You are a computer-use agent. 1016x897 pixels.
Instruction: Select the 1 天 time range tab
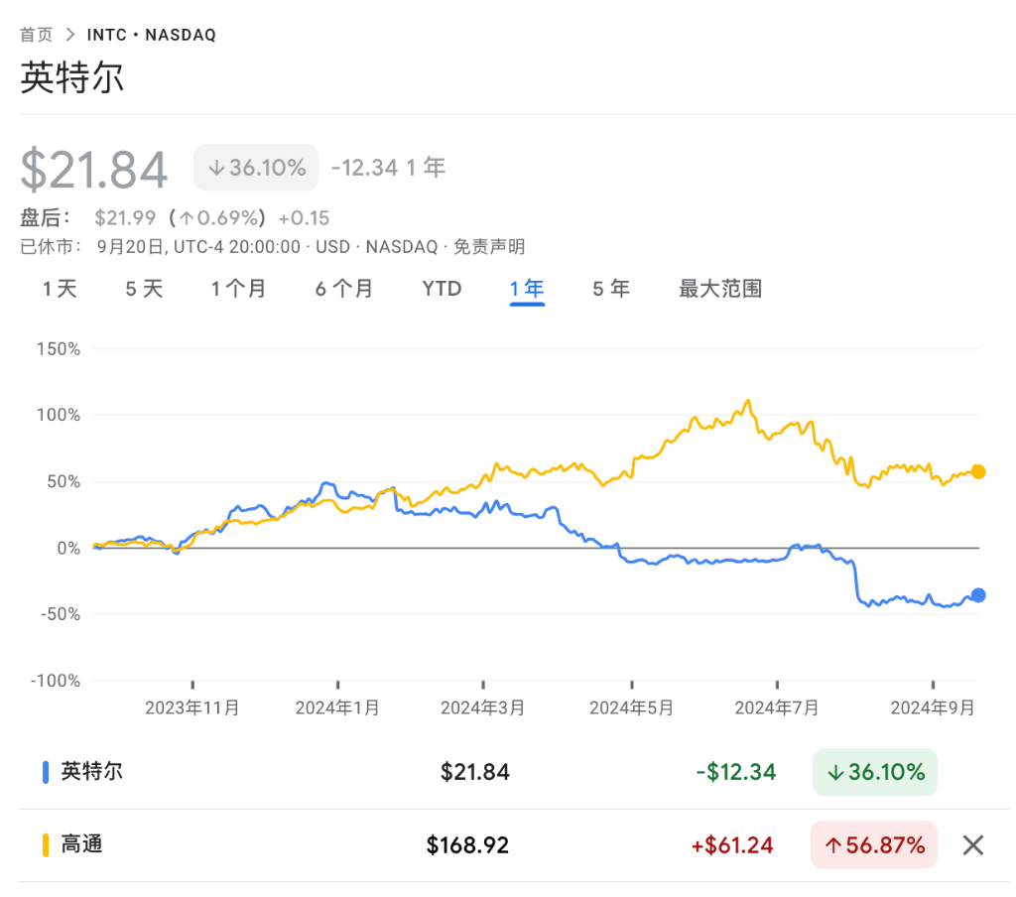60,289
